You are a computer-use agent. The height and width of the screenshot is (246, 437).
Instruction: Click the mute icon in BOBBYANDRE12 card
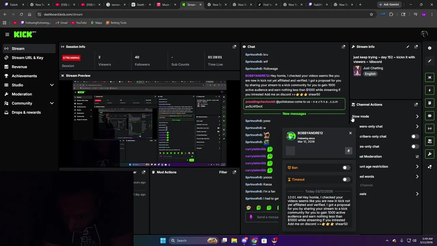coord(349,151)
